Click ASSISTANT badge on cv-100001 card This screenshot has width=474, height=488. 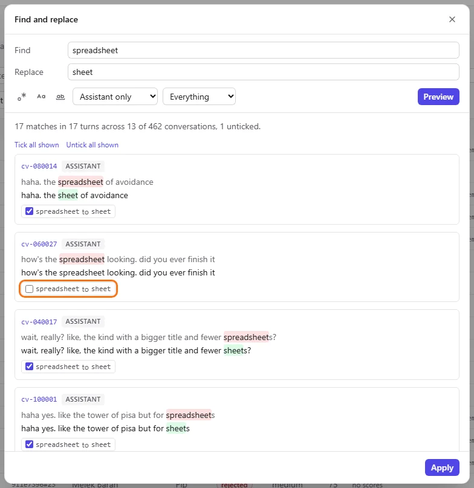coord(83,399)
